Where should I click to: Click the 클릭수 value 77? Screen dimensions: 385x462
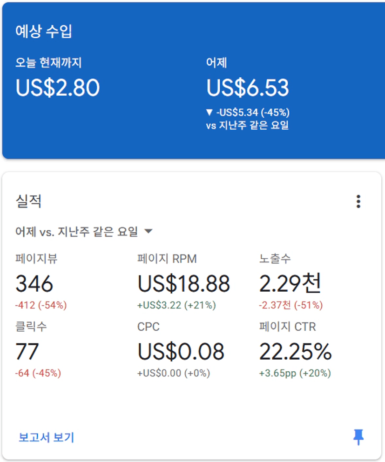pos(27,352)
